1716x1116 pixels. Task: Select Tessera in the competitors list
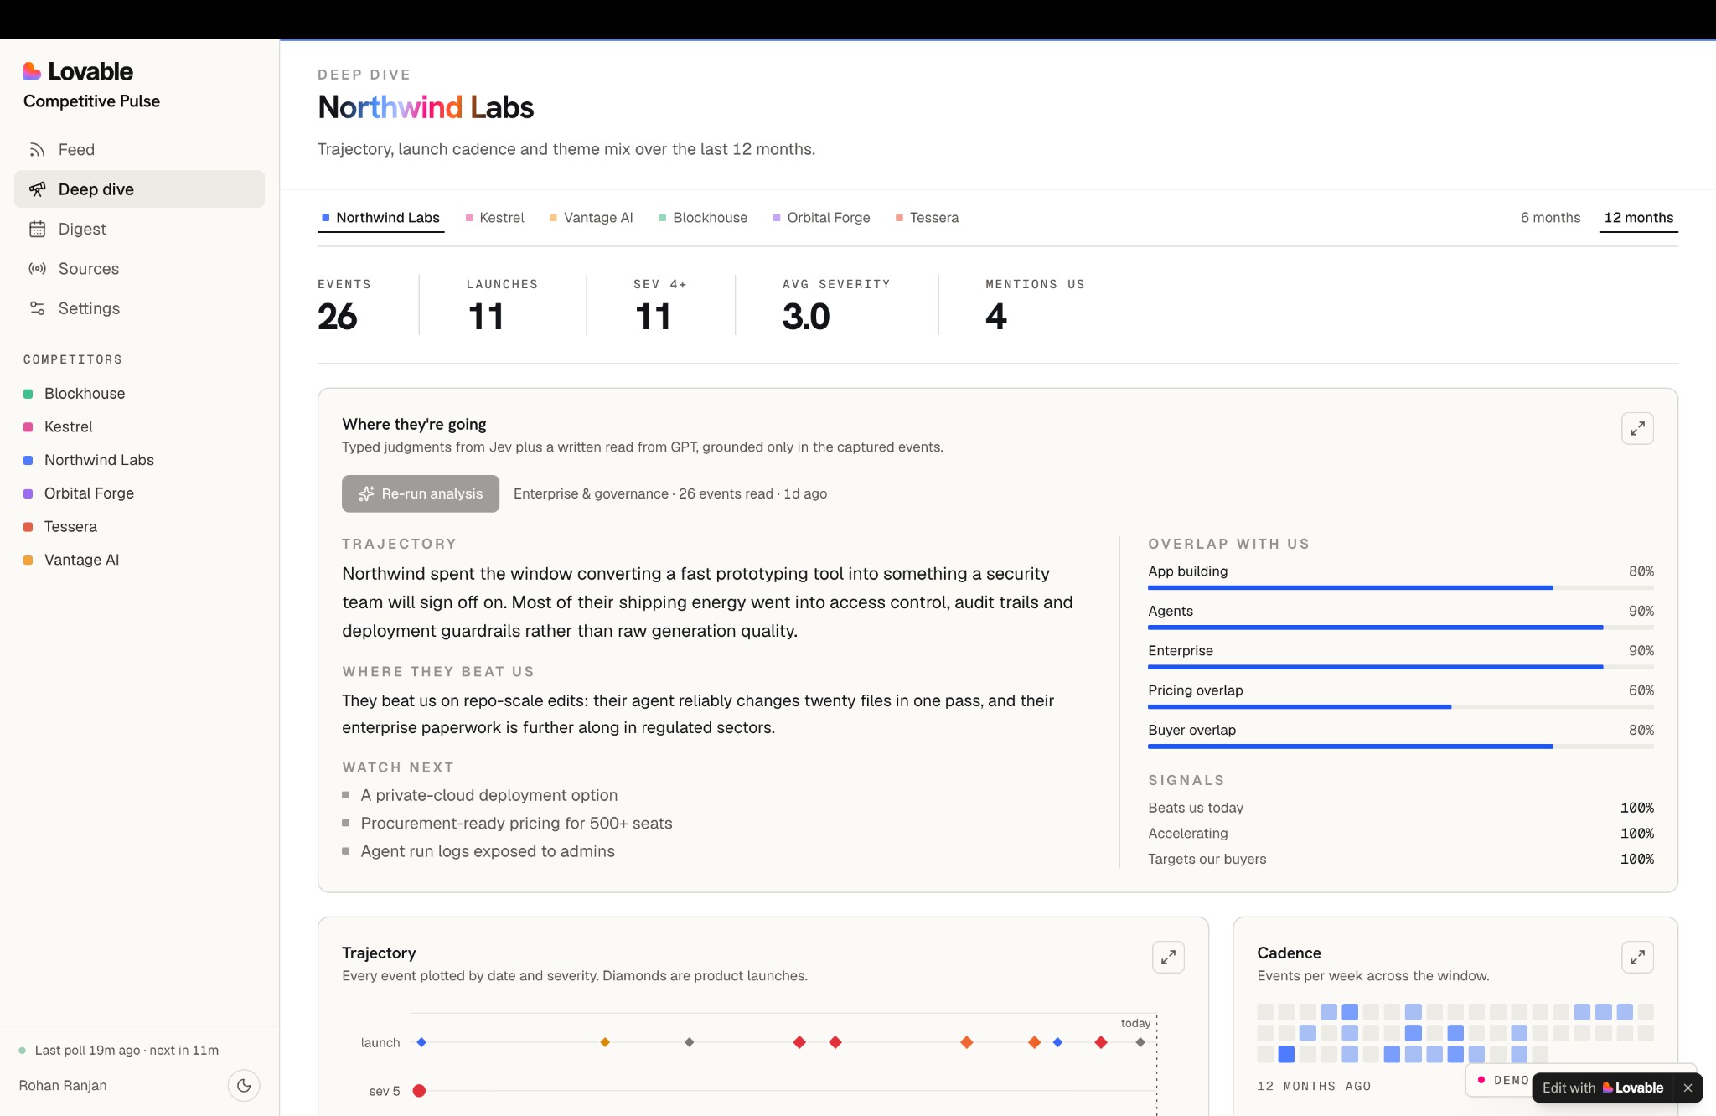(70, 527)
